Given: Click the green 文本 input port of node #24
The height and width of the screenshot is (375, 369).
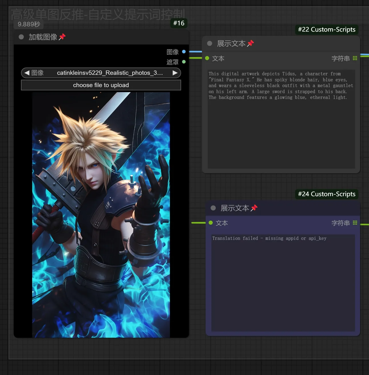Looking at the screenshot, I should tap(211, 223).
